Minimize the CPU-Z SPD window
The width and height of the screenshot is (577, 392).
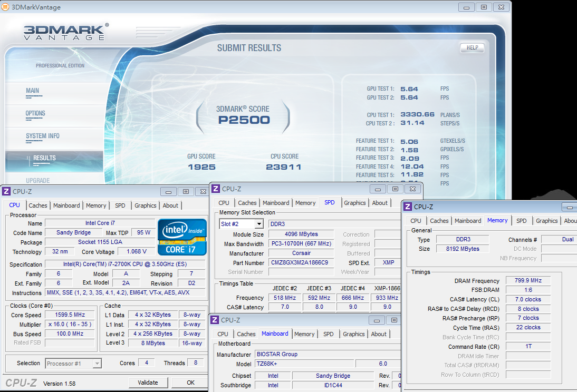coord(378,189)
